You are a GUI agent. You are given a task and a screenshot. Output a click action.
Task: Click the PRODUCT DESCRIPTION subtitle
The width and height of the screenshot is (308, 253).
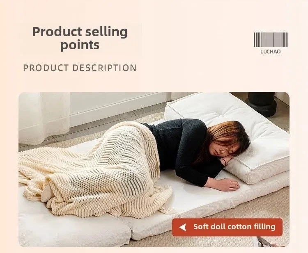[80, 68]
